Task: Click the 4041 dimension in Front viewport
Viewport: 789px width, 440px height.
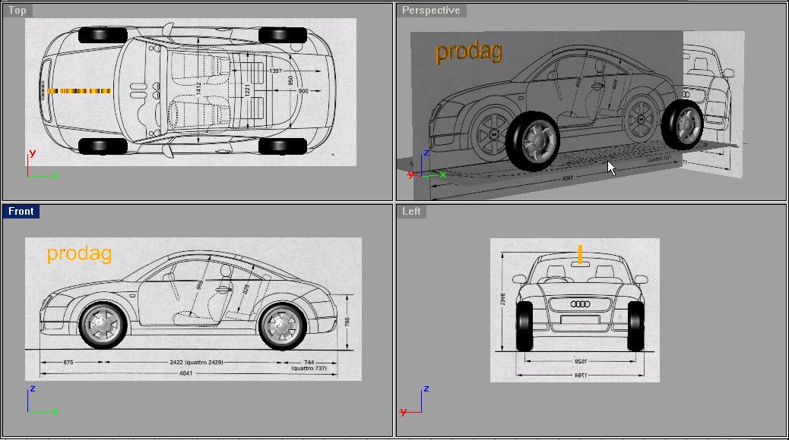Action: coord(185,373)
